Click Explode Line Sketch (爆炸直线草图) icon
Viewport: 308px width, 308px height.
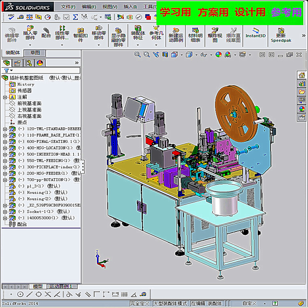coord(233,35)
